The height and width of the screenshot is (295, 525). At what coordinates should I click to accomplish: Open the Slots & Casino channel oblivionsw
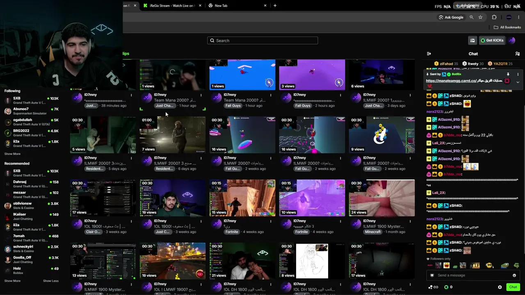(32, 206)
